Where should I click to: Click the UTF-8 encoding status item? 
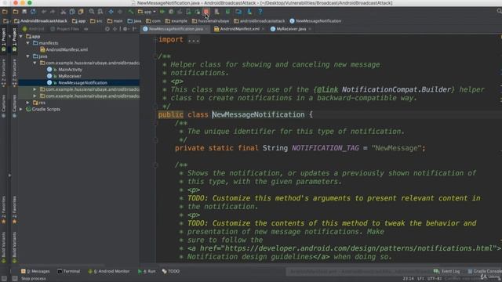click(435, 279)
